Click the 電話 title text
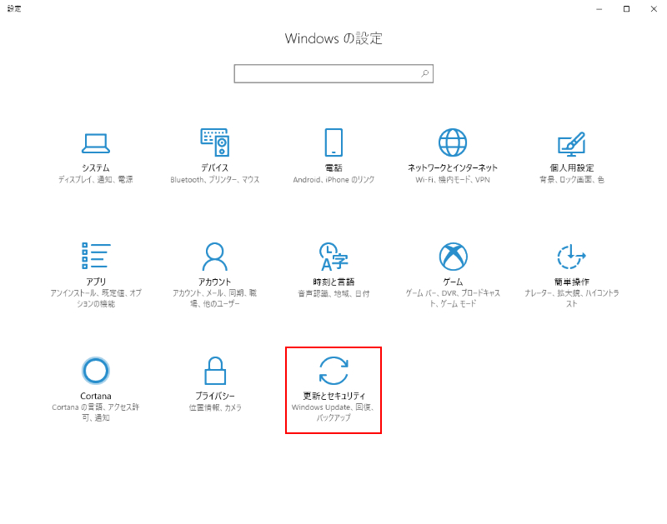The height and width of the screenshot is (524, 667). click(333, 168)
